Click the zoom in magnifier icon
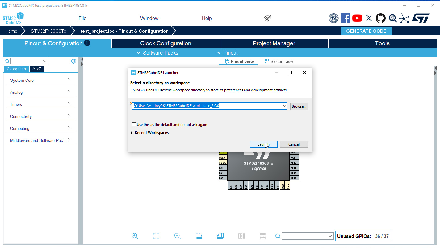 coord(135,236)
